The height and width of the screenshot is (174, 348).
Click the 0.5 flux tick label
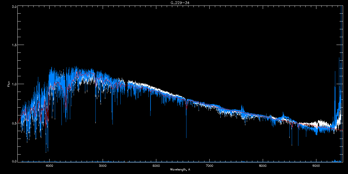[14, 123]
